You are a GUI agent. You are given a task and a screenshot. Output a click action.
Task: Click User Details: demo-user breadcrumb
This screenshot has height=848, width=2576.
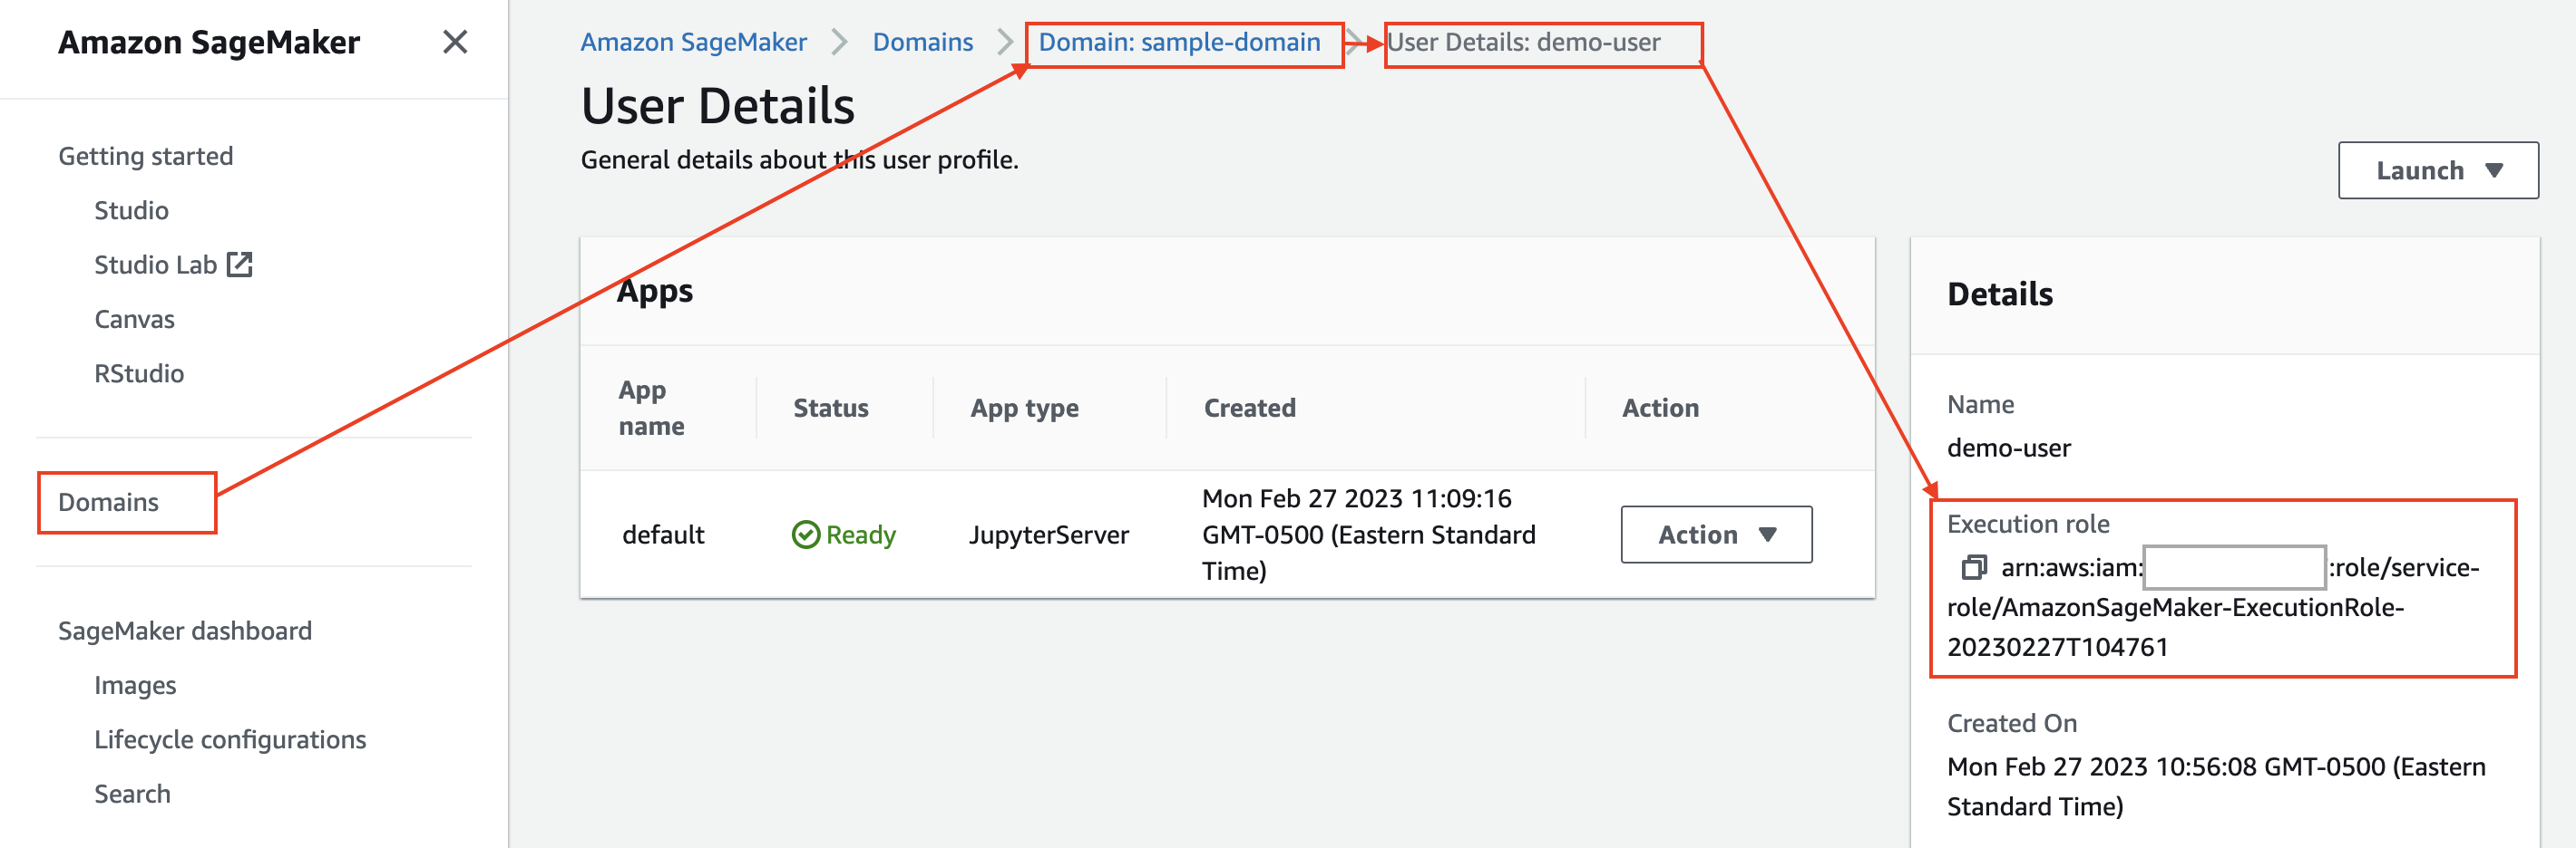[x=1523, y=42]
